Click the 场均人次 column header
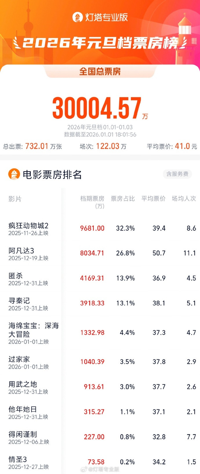This screenshot has width=200, height=474. pos(184,199)
